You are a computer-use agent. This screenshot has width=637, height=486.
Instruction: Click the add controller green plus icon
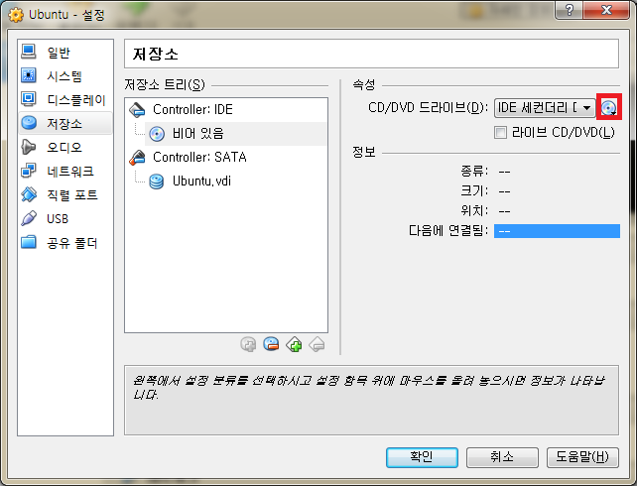tap(294, 344)
